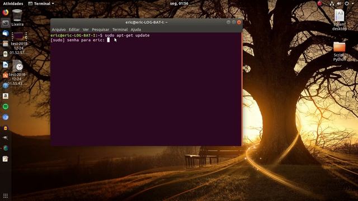358x201 pixels.
Task: Open the Ajuda menu
Action: pos(135,30)
